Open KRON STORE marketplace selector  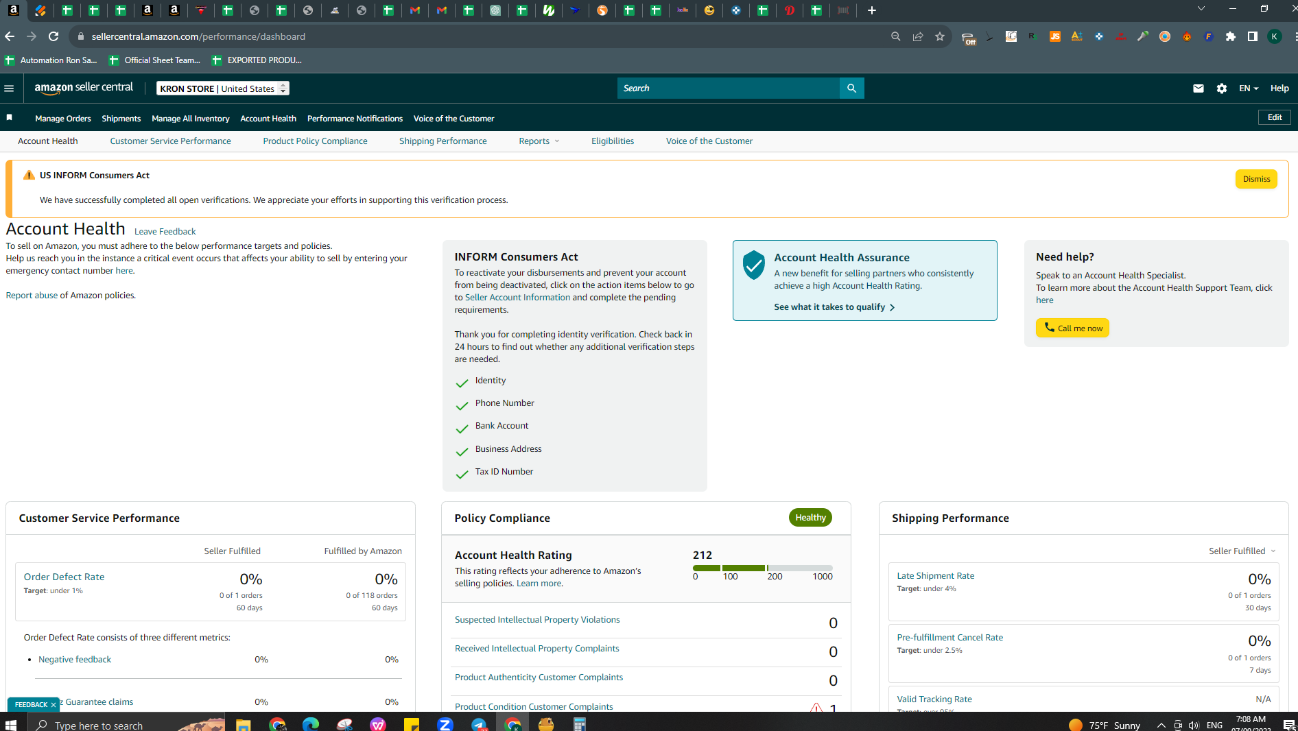tap(223, 88)
